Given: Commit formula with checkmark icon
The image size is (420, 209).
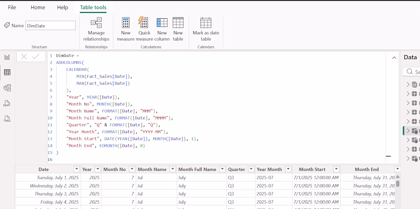Looking at the screenshot, I should click(36, 57).
